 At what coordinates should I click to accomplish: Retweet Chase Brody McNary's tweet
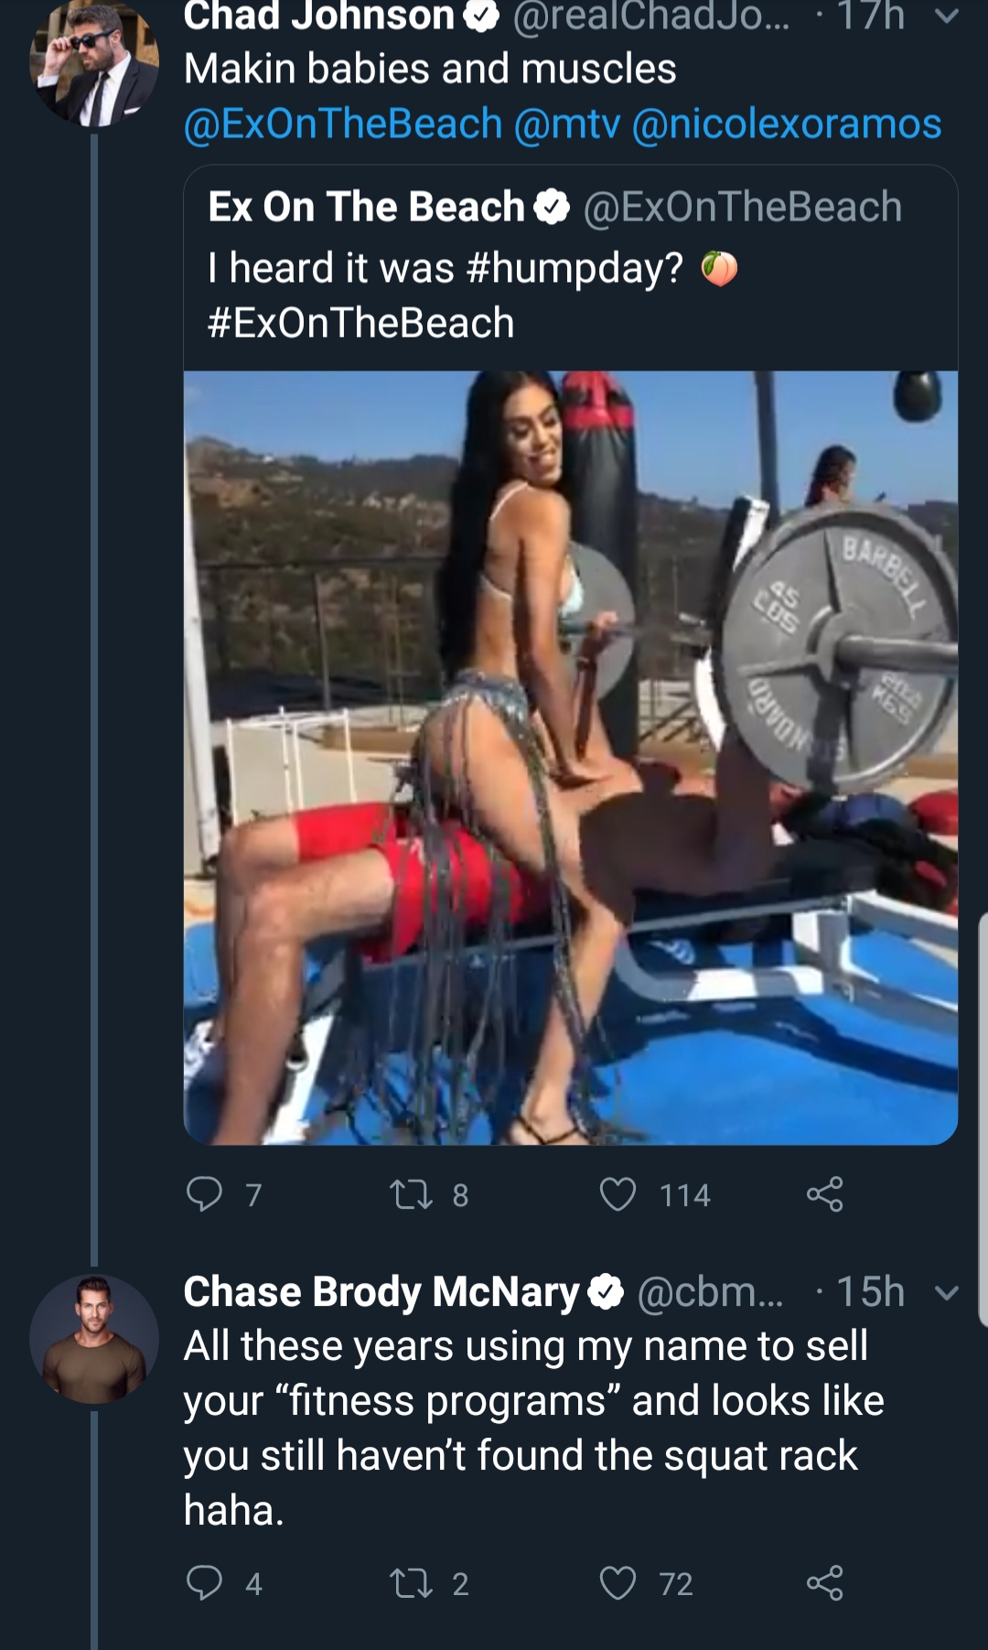click(411, 1582)
